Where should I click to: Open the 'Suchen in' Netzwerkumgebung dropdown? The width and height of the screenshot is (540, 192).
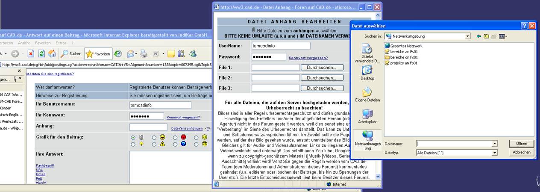[x=467, y=36]
